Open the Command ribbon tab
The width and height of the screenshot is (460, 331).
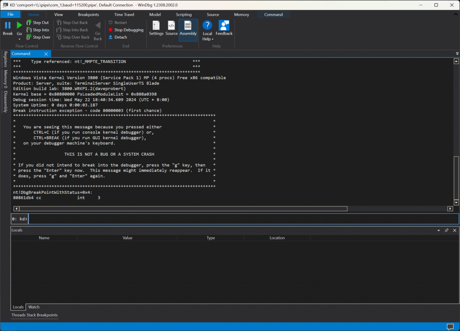click(274, 14)
